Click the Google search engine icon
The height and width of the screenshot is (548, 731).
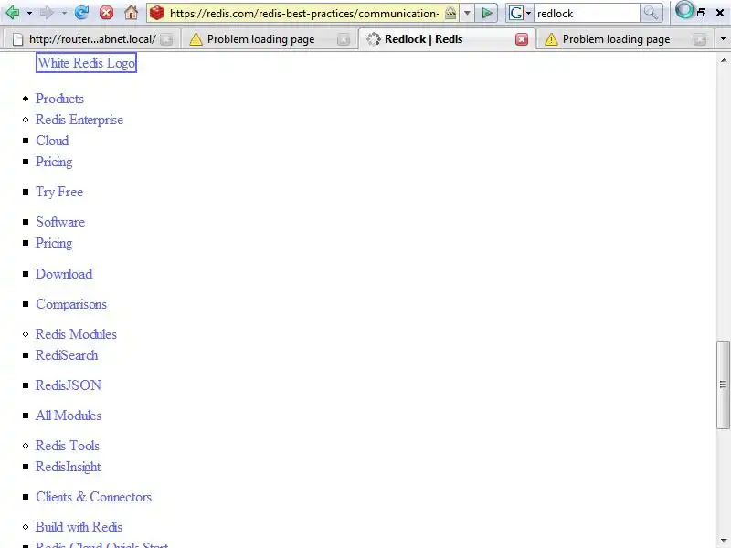pos(515,13)
